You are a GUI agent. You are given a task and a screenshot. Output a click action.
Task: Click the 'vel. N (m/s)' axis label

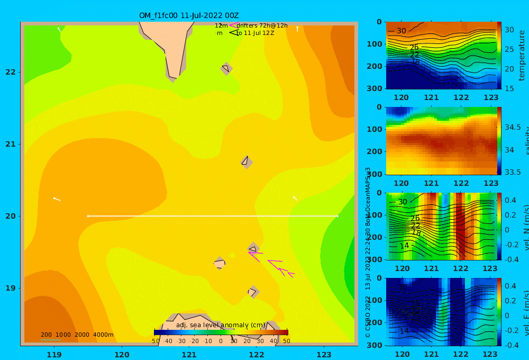click(526, 227)
